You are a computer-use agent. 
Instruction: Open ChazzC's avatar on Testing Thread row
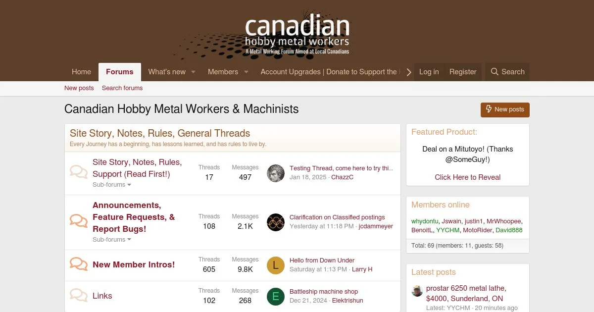click(276, 173)
